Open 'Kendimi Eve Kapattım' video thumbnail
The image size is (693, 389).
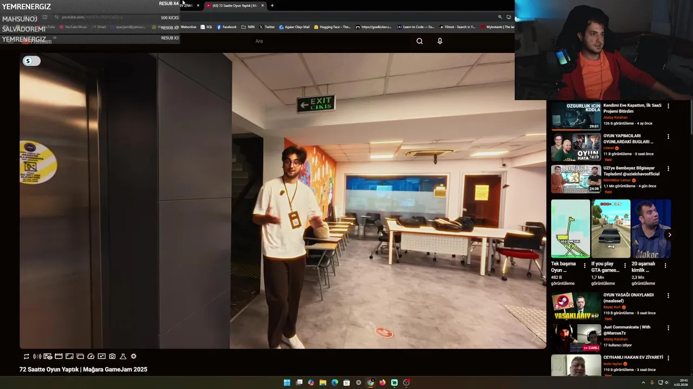coord(576,116)
